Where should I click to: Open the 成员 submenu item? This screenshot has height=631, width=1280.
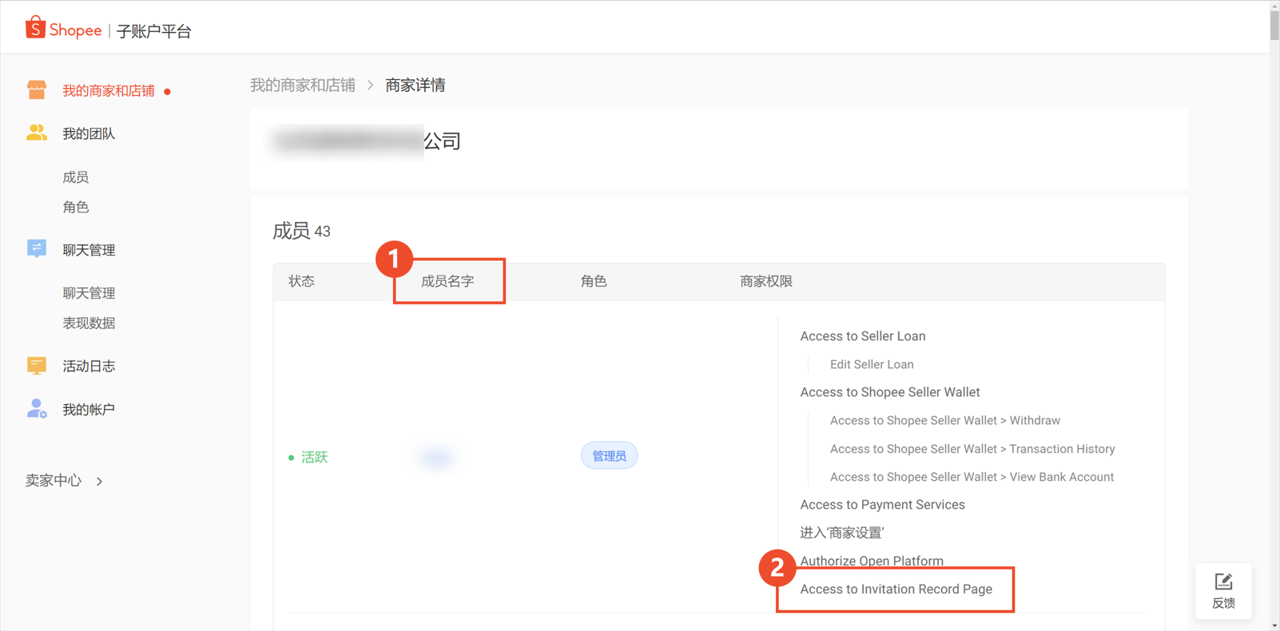[76, 177]
